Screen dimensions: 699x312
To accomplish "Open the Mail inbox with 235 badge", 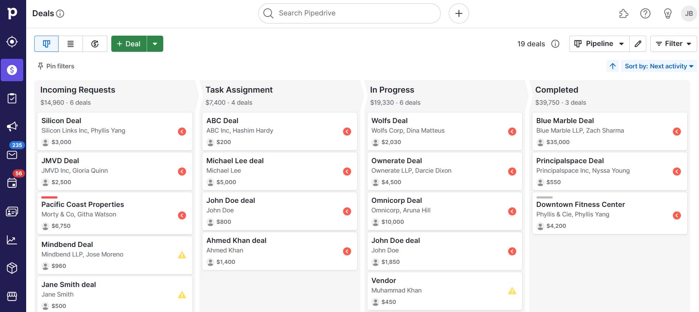I will [x=12, y=155].
